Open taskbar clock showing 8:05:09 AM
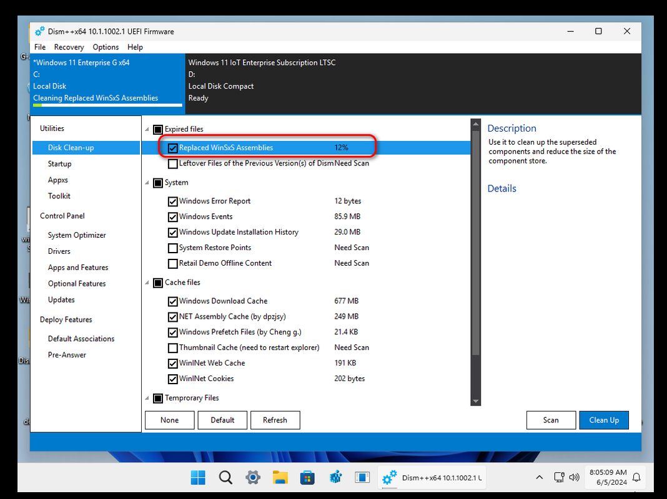Screen dimensions: 667x499 pos(608,477)
